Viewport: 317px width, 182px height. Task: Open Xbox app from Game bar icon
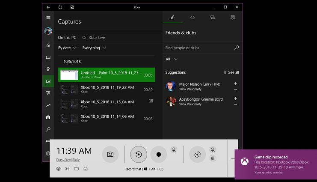click(x=59, y=169)
